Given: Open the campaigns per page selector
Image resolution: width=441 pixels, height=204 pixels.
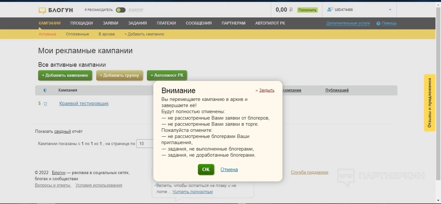Looking at the screenshot, I should click(145, 144).
